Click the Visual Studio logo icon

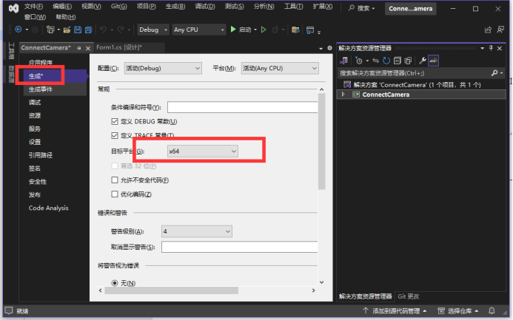click(x=14, y=8)
